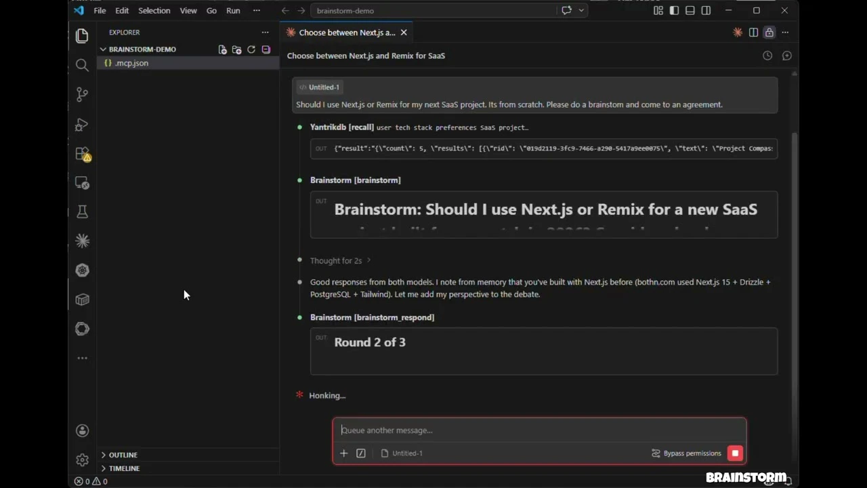Open the Run and Debug view
867x488 pixels.
coord(82,125)
